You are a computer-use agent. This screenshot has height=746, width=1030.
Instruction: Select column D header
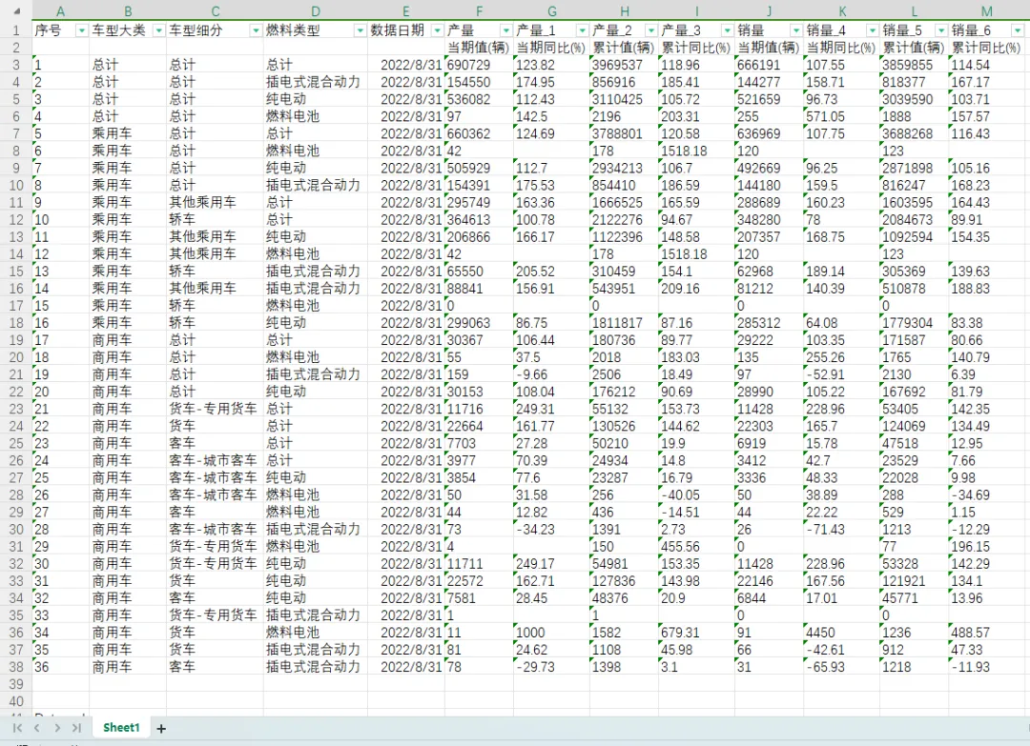point(316,11)
